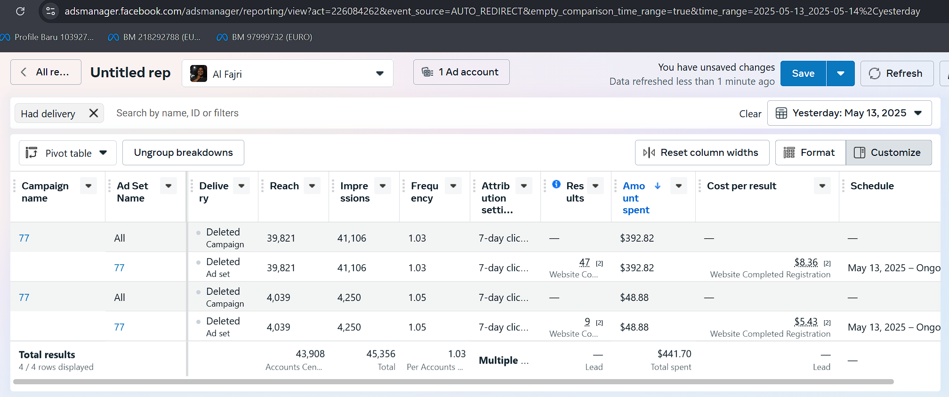Open Campaign name column menu
The image size is (949, 397).
[88, 186]
